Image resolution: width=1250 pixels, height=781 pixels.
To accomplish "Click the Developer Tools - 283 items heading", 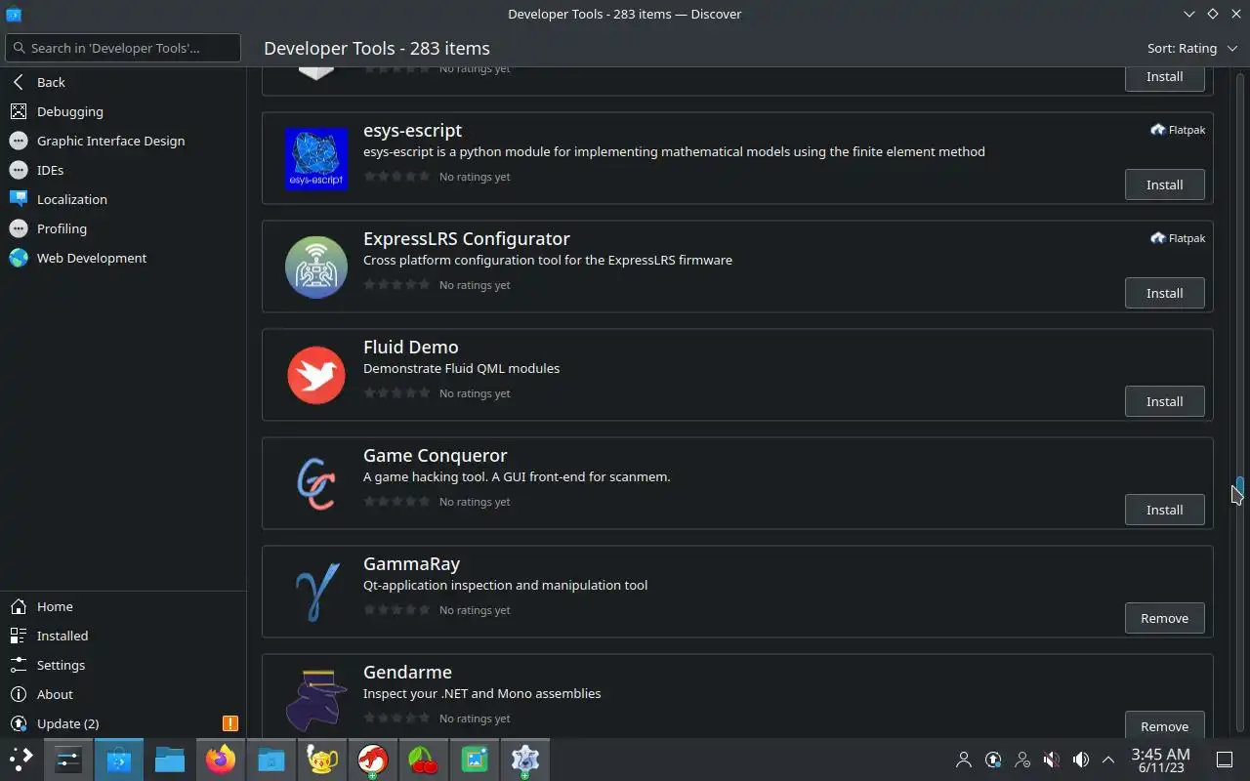I will coord(377,48).
